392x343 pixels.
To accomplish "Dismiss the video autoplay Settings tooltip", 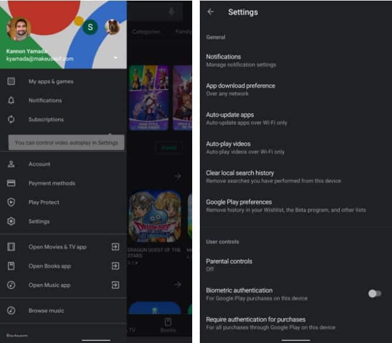I will (x=66, y=142).
